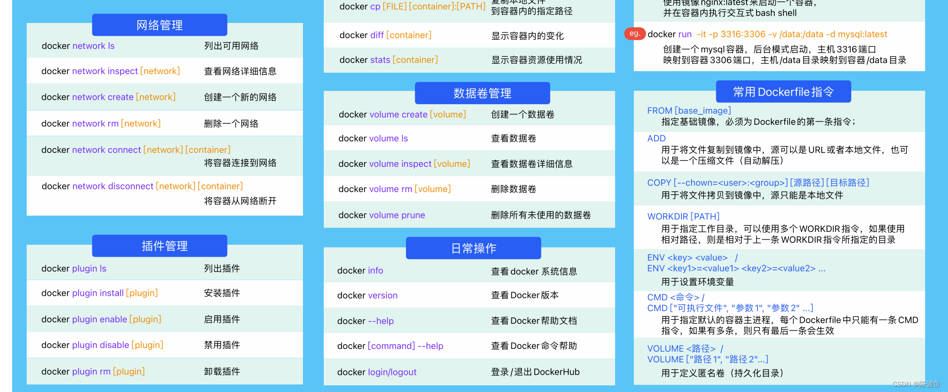
Task: Click the CMD <命令> instruction
Action: tap(676, 297)
